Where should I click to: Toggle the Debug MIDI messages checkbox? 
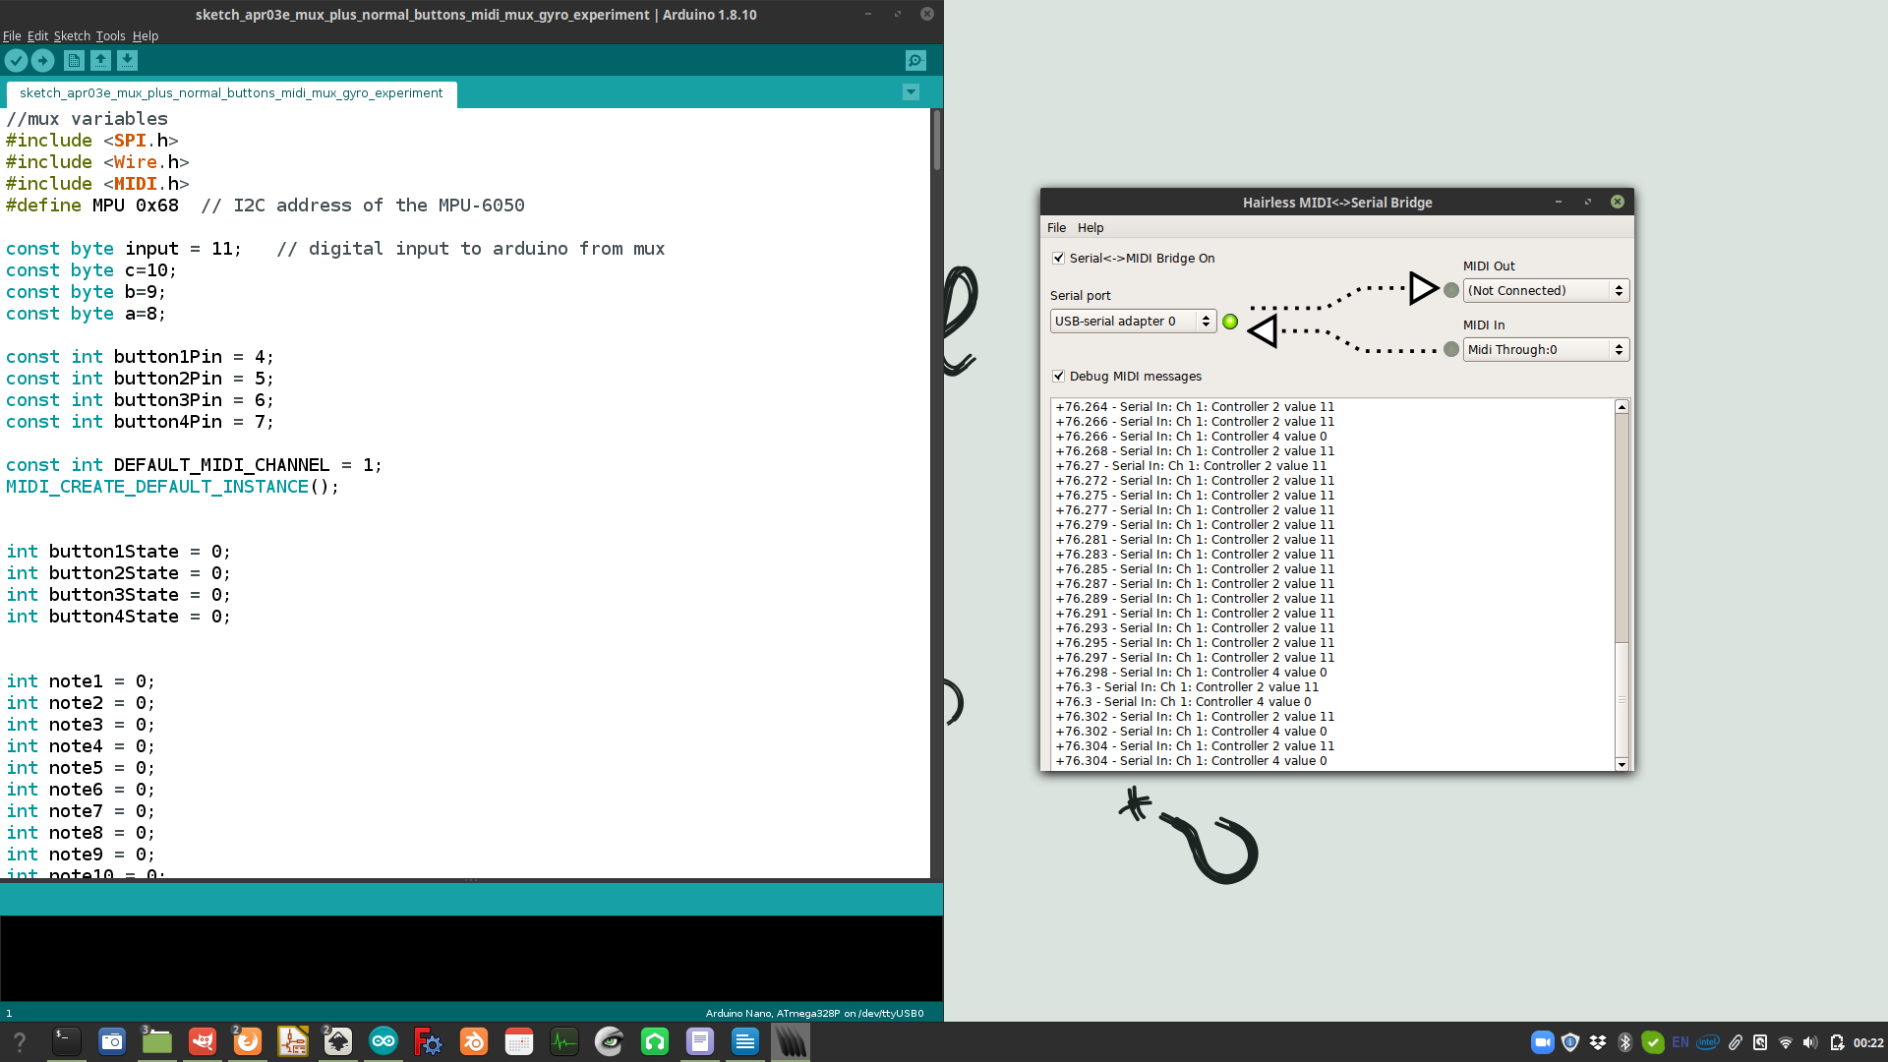[x=1058, y=377]
